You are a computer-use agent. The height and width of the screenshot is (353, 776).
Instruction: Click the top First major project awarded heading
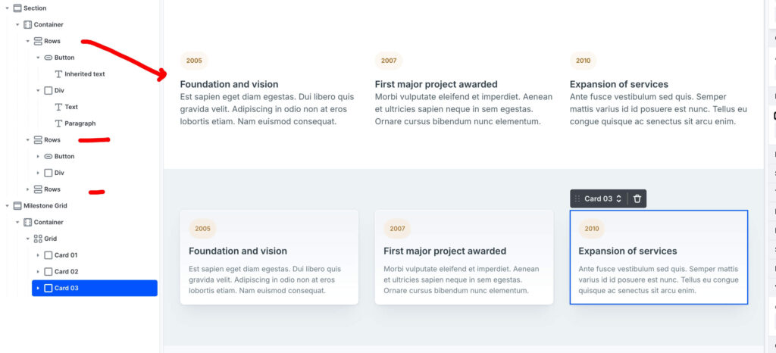(436, 84)
